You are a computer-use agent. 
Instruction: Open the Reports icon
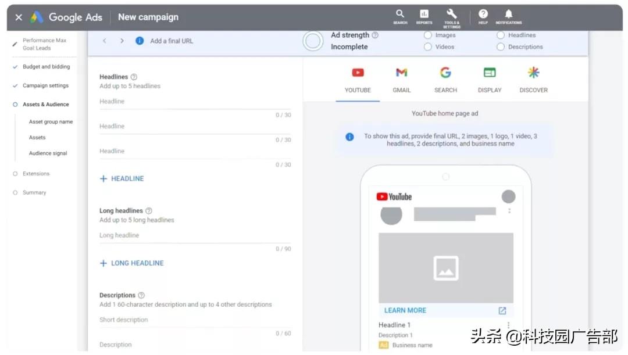(424, 17)
